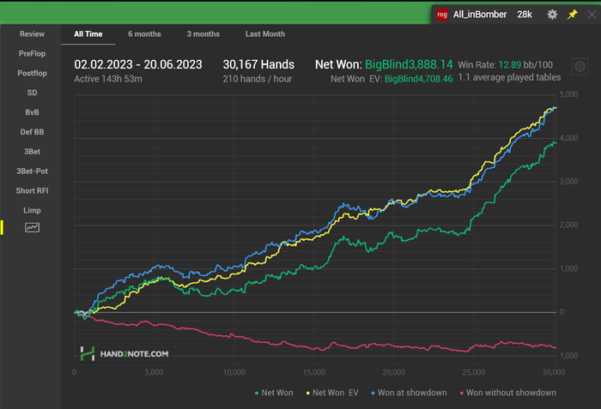Open chart settings gear near win rate
The width and height of the screenshot is (601, 409).
tap(580, 67)
